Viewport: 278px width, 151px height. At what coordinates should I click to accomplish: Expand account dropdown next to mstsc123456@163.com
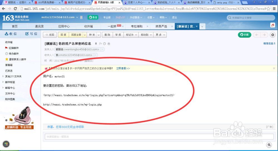77,18
